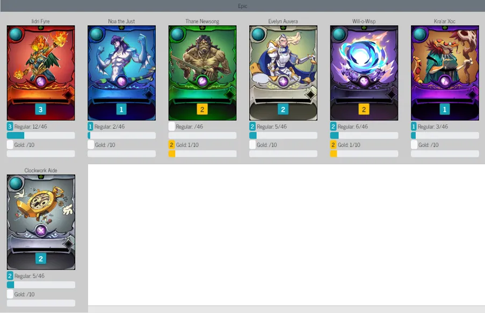Click the Epic section header bar
Viewport: 485px width, 313px height.
click(x=243, y=6)
